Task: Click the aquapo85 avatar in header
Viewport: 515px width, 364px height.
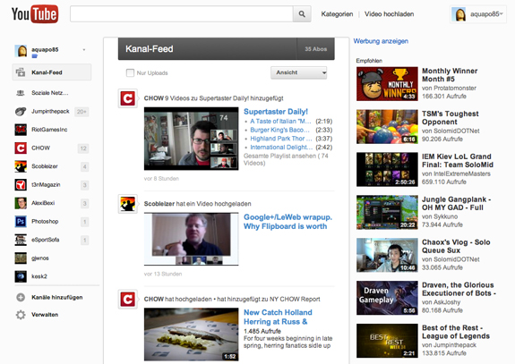Action: coord(459,14)
